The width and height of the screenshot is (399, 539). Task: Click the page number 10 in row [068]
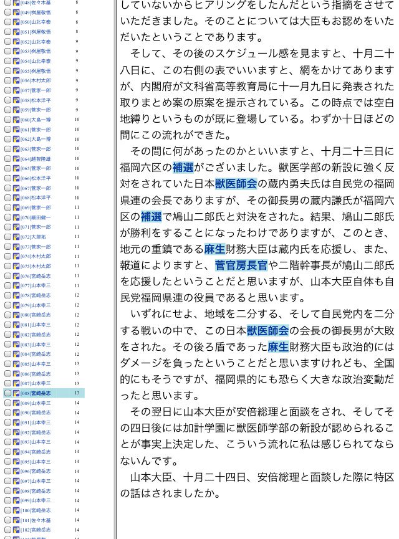pyautogui.click(x=77, y=198)
